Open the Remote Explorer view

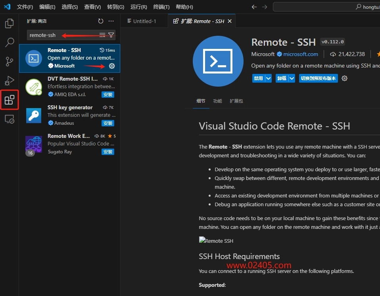click(x=10, y=119)
